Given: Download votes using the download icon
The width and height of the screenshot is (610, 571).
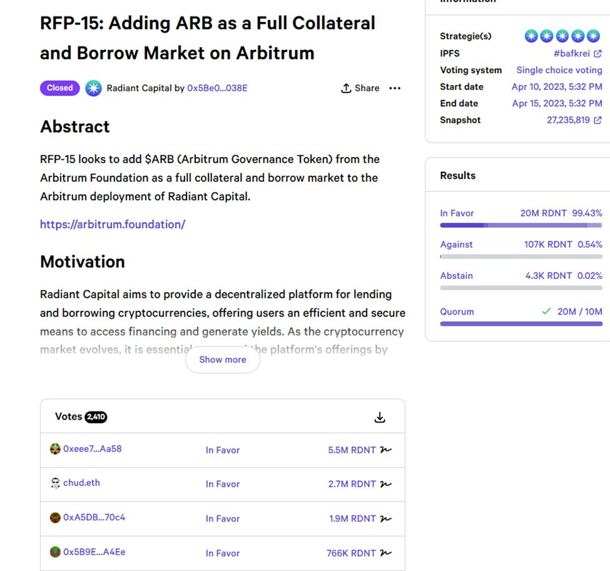Looking at the screenshot, I should [x=380, y=417].
